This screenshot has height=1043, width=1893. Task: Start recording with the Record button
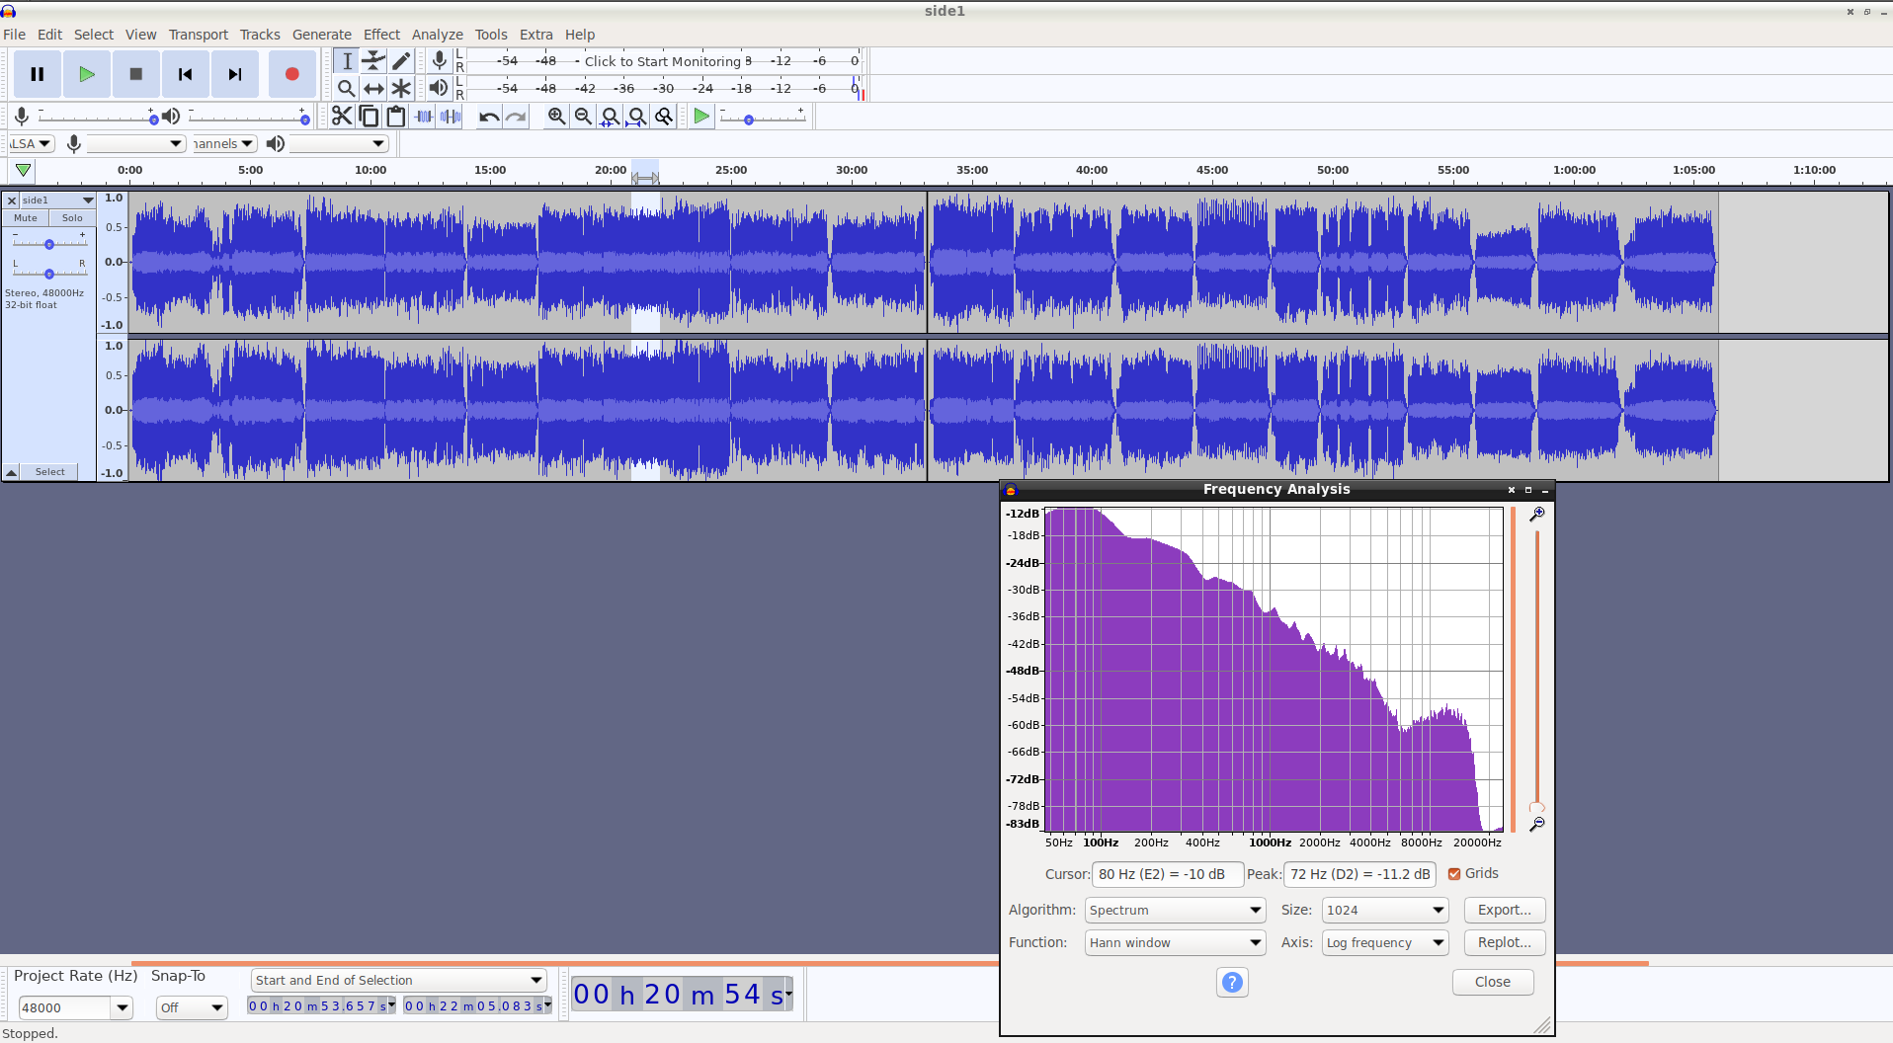291,74
